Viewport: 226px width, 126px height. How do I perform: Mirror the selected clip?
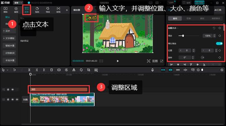point(74,70)
